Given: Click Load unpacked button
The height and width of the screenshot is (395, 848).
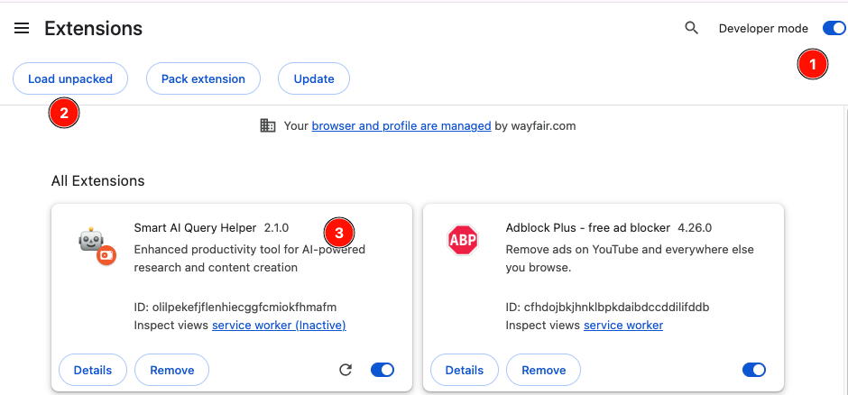Looking at the screenshot, I should coord(70,78).
